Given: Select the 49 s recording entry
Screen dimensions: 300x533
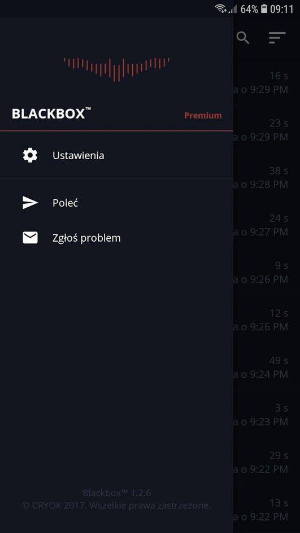Looking at the screenshot, I should [x=267, y=368].
